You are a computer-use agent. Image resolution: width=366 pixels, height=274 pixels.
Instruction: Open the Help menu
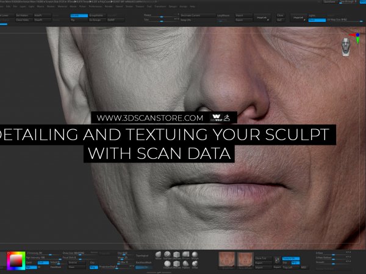(x=192, y=7)
